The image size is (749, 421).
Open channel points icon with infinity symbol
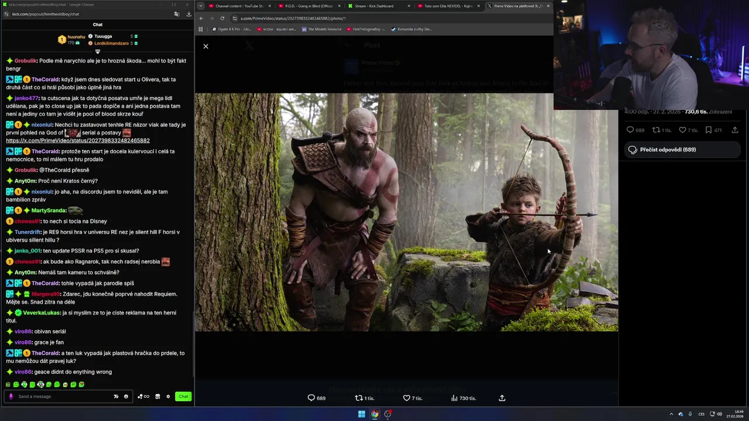pyautogui.click(x=143, y=396)
